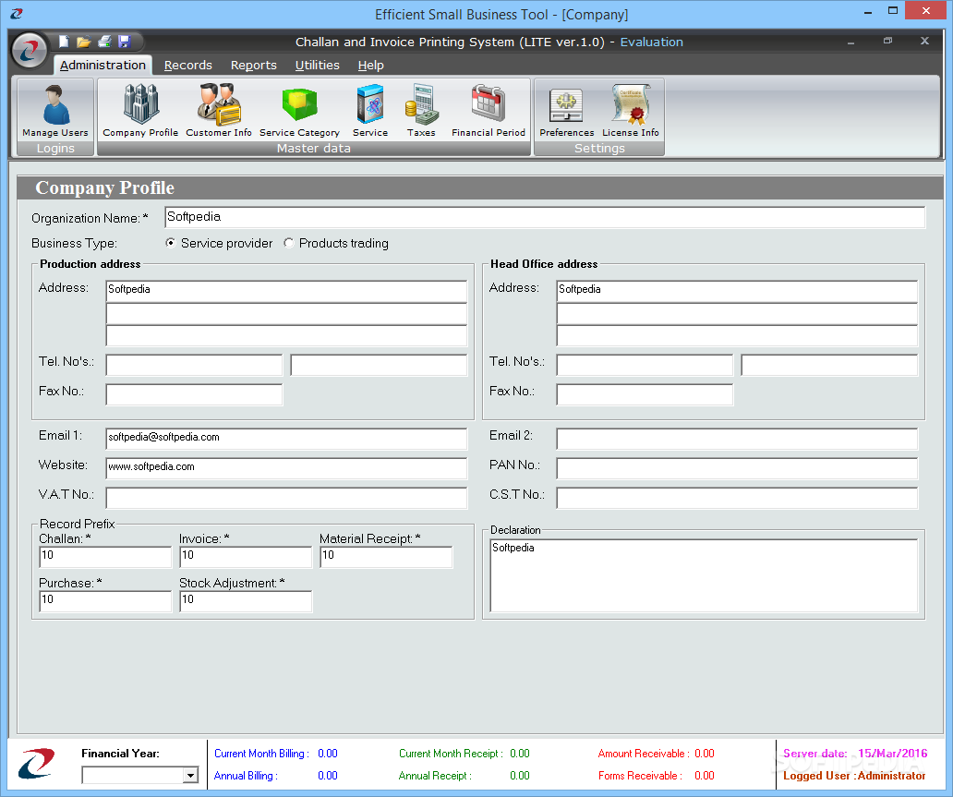
Task: Click the Email 1 field
Action: (286, 439)
